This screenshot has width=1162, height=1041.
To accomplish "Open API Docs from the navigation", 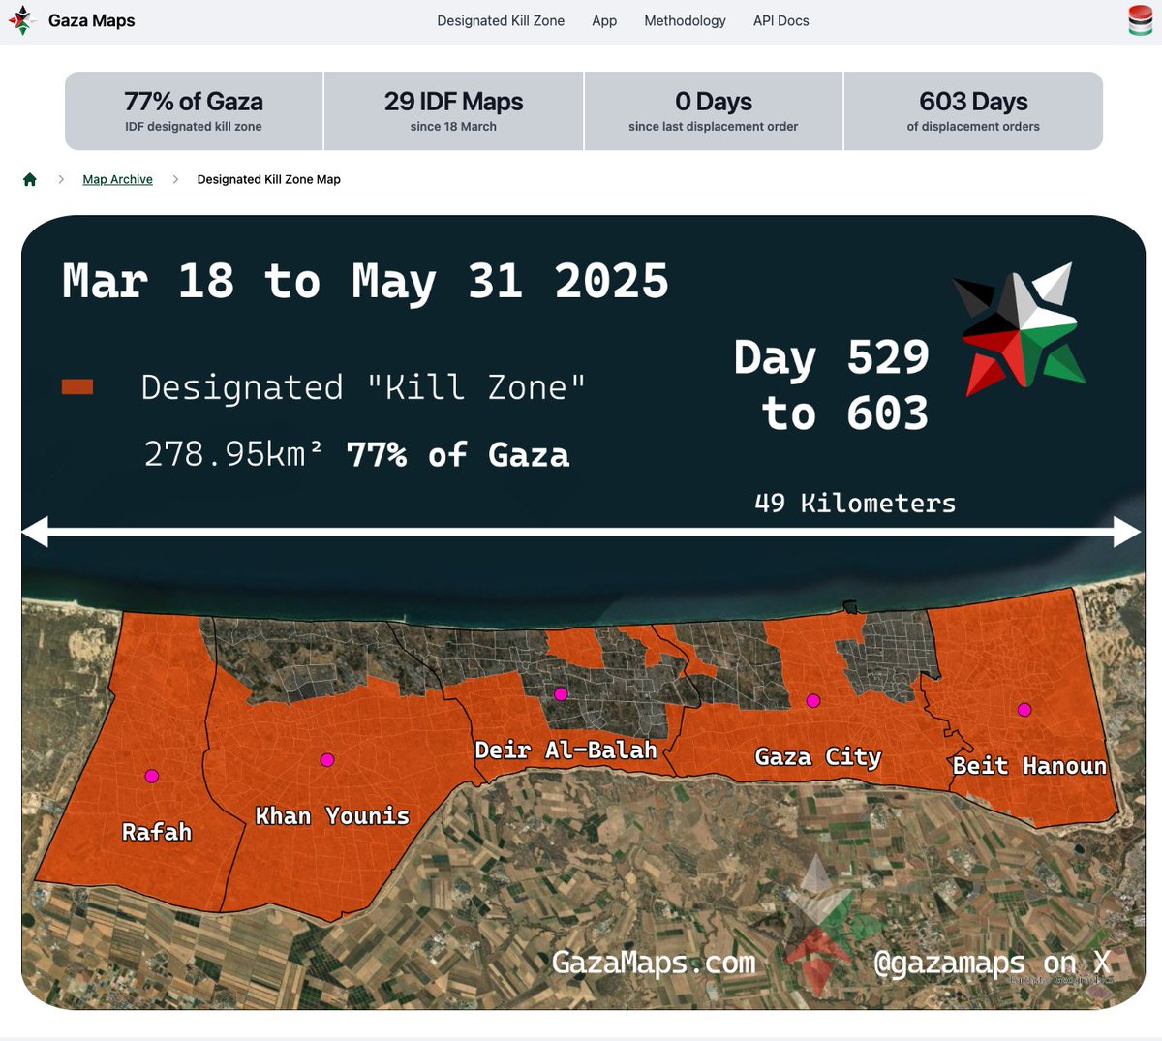I will point(780,20).
